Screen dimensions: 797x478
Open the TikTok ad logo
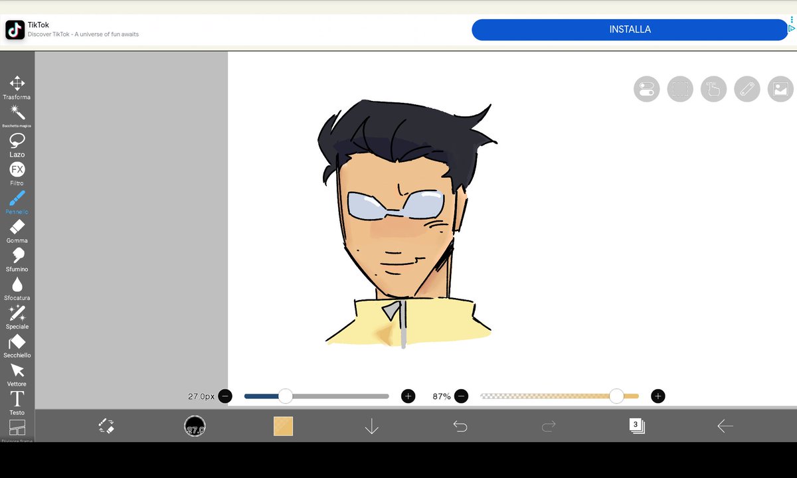tap(15, 30)
